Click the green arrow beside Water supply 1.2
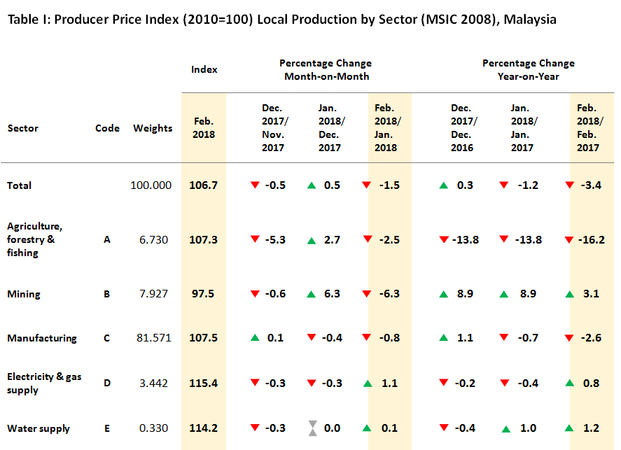The width and height of the screenshot is (621, 450). click(569, 428)
